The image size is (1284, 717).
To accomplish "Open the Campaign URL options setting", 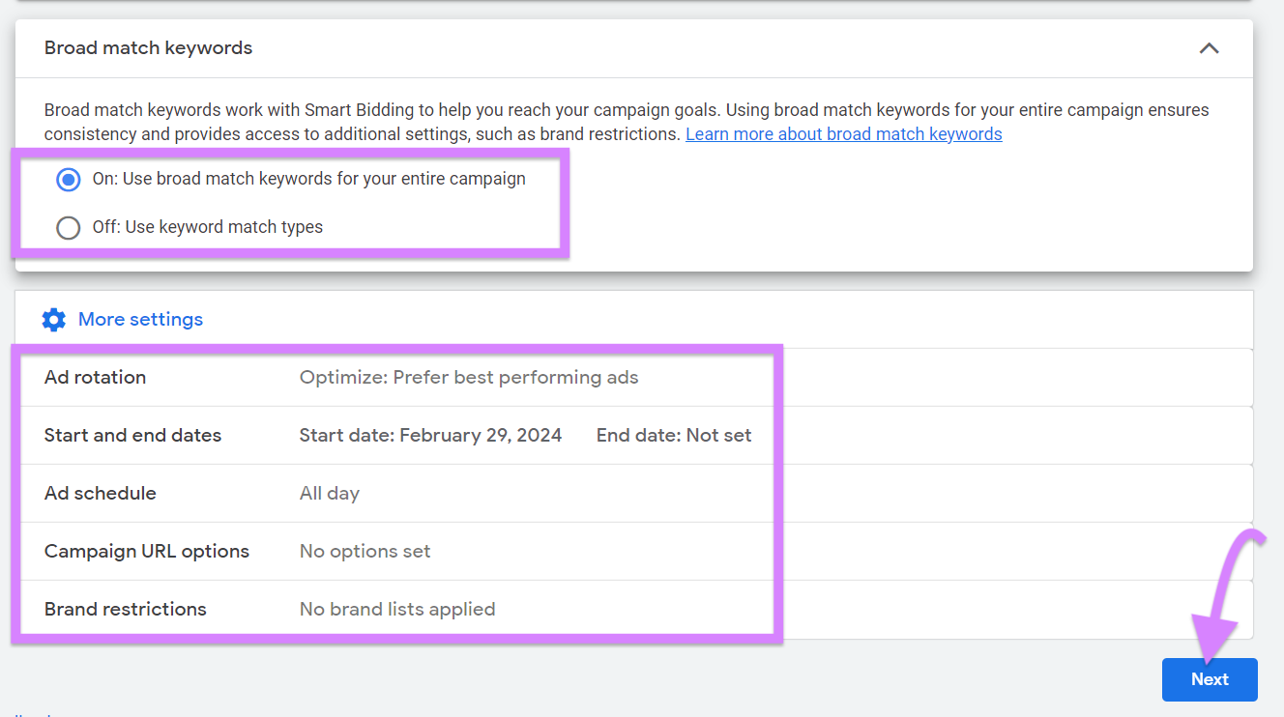I will [146, 551].
